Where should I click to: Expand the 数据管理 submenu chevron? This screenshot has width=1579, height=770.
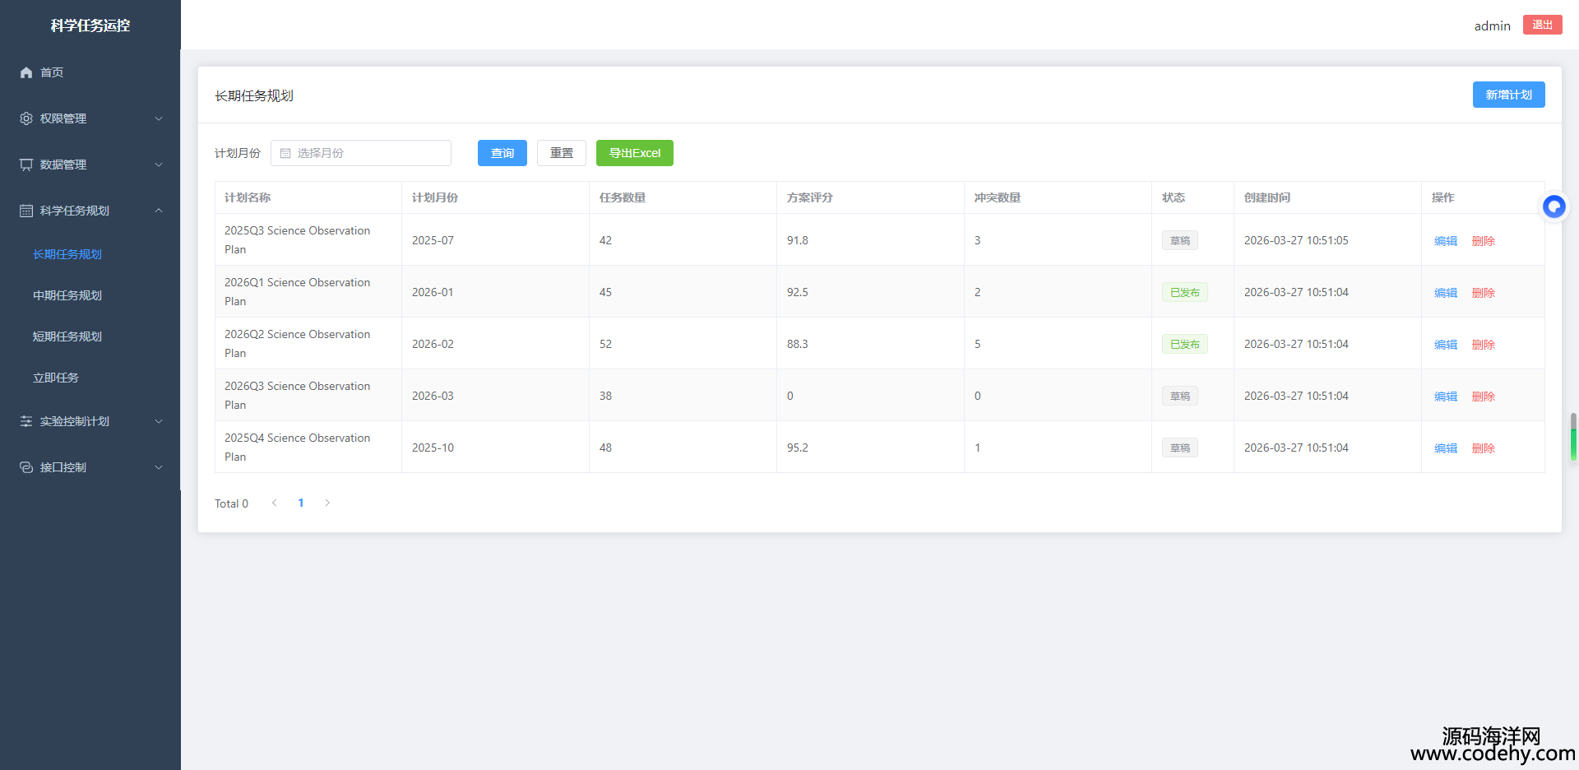click(x=159, y=165)
